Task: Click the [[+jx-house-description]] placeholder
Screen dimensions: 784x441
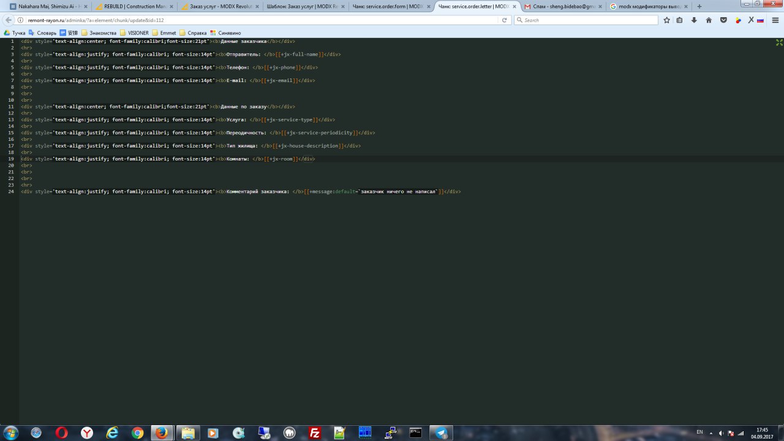Action: tap(309, 146)
